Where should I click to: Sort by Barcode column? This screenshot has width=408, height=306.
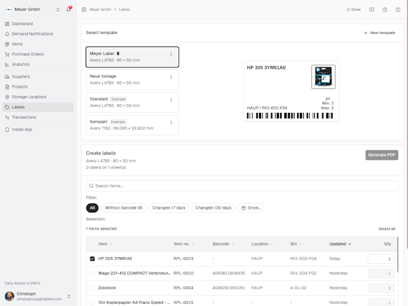tap(223, 244)
